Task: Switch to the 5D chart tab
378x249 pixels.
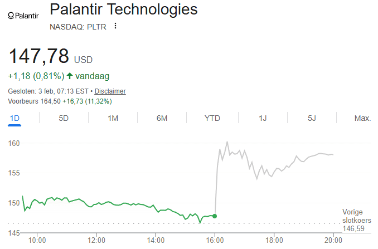Action: tap(64, 118)
